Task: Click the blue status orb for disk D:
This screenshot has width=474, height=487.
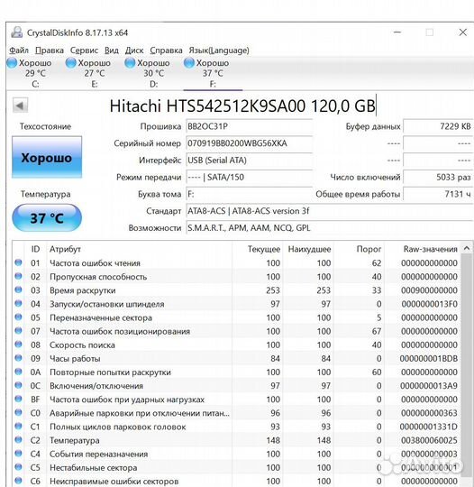Action: pyautogui.click(x=130, y=63)
